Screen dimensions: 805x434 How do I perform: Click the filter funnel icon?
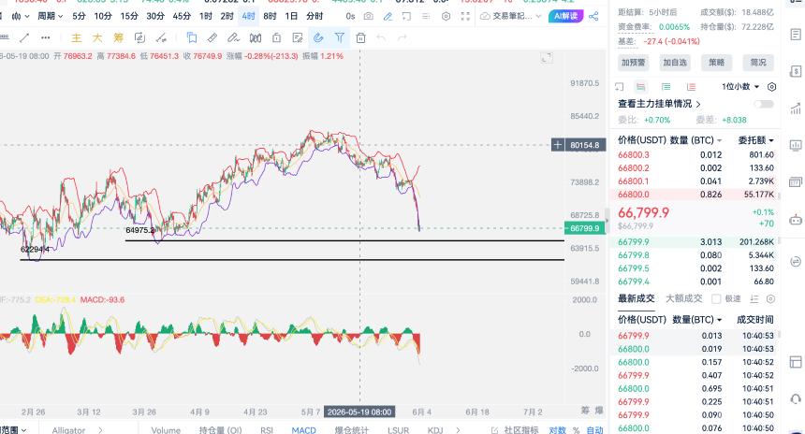coord(340,38)
